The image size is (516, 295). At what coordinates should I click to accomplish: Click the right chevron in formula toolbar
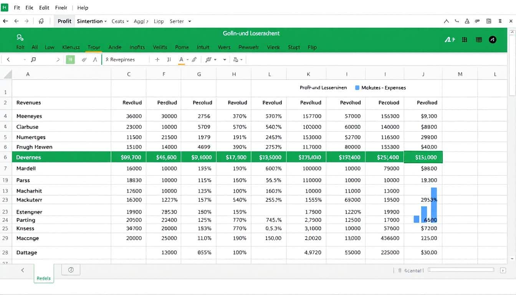coord(58,60)
